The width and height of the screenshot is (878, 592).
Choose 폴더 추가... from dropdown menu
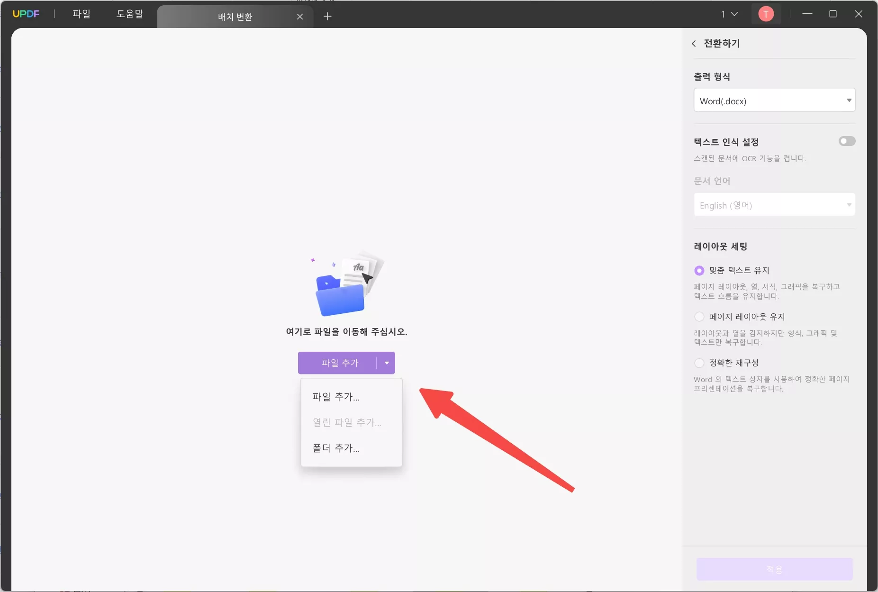(351, 448)
